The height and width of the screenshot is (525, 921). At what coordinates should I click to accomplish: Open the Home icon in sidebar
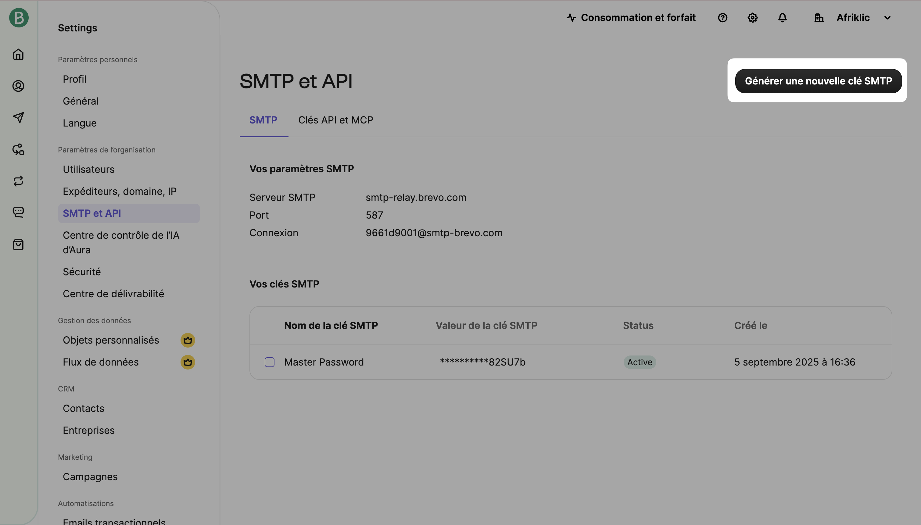coord(18,55)
